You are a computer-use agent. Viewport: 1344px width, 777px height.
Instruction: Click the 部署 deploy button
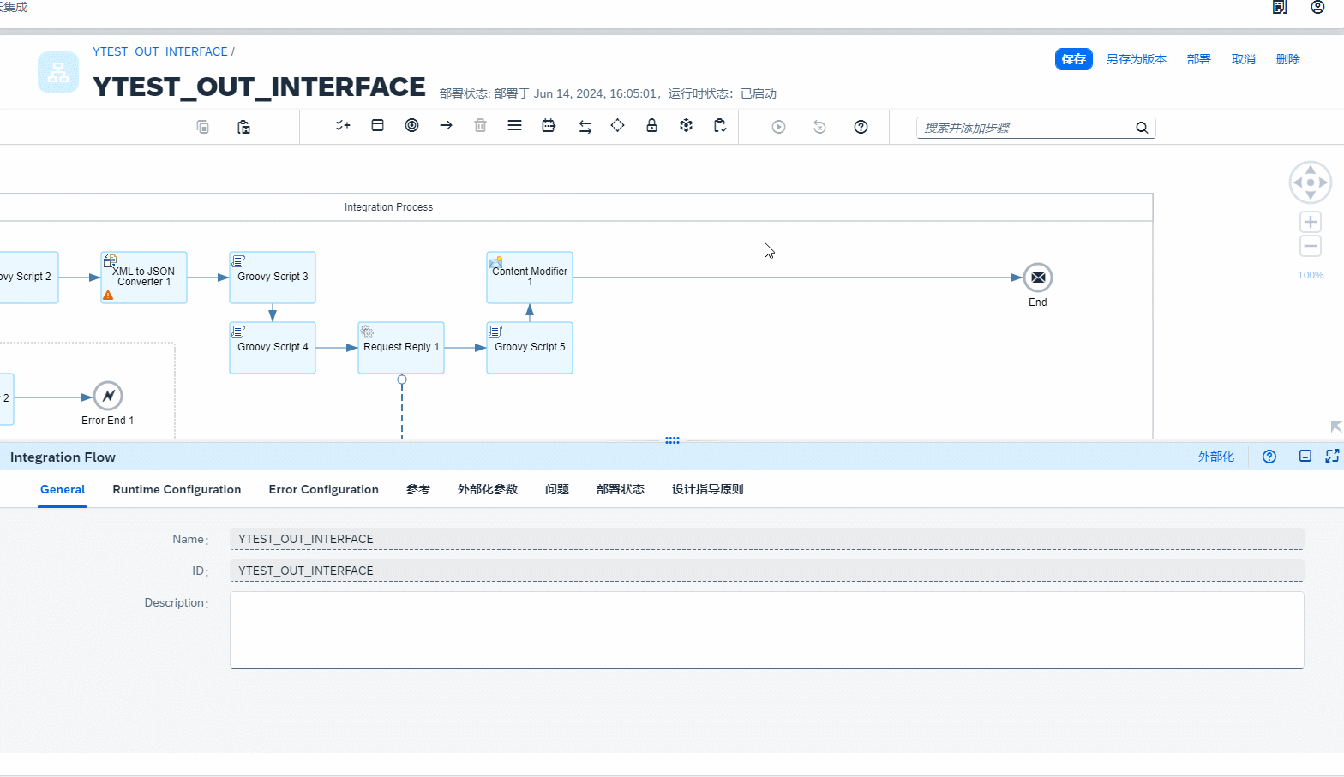[1198, 59]
